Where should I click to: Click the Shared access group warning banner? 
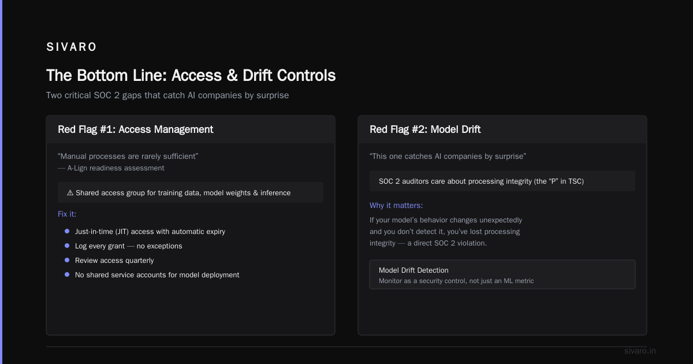coord(191,192)
